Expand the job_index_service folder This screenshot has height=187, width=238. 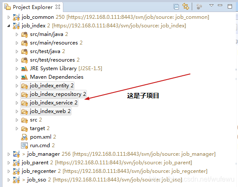pyautogui.click(x=17, y=103)
